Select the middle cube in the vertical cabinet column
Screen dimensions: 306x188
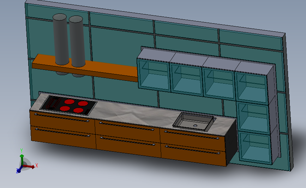point(253,118)
